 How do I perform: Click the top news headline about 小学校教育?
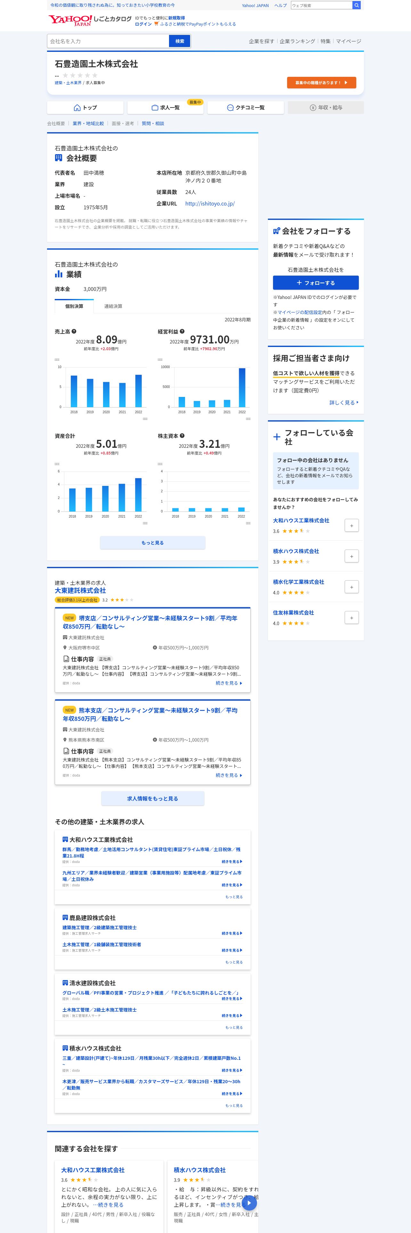[x=112, y=5]
